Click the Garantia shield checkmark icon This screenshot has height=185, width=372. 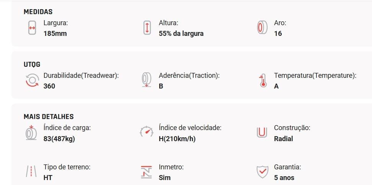[x=263, y=172]
